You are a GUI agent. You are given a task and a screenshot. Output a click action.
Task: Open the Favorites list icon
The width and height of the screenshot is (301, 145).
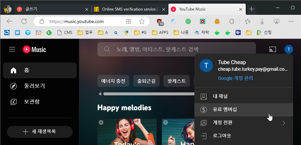coord(248,21)
